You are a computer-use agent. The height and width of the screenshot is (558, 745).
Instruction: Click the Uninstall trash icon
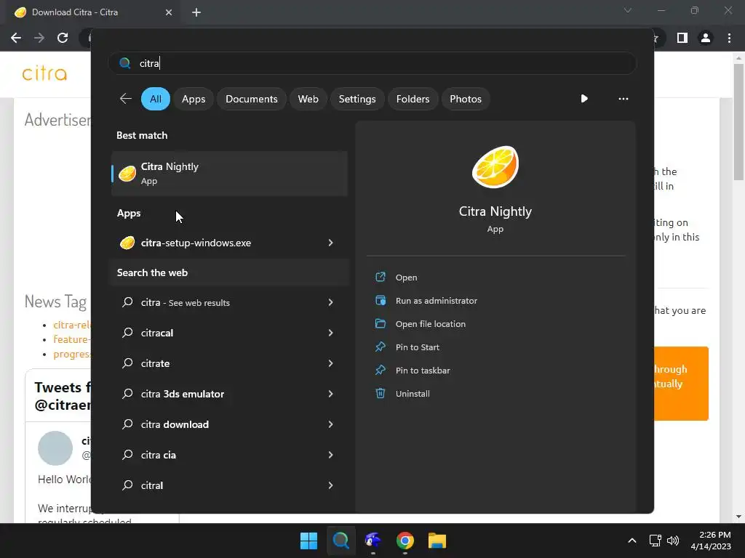[381, 393]
